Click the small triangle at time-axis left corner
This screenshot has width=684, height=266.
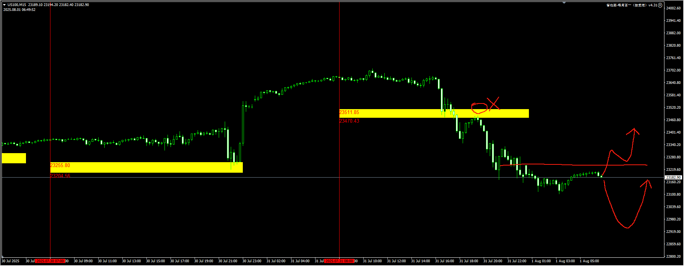2,258
